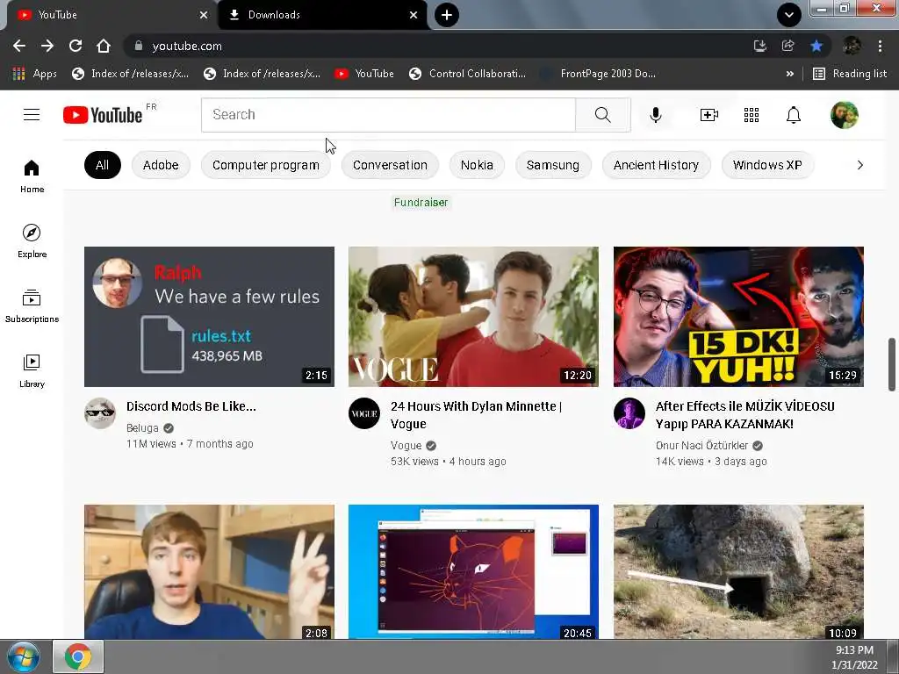Click the YouTube logo

tap(104, 115)
